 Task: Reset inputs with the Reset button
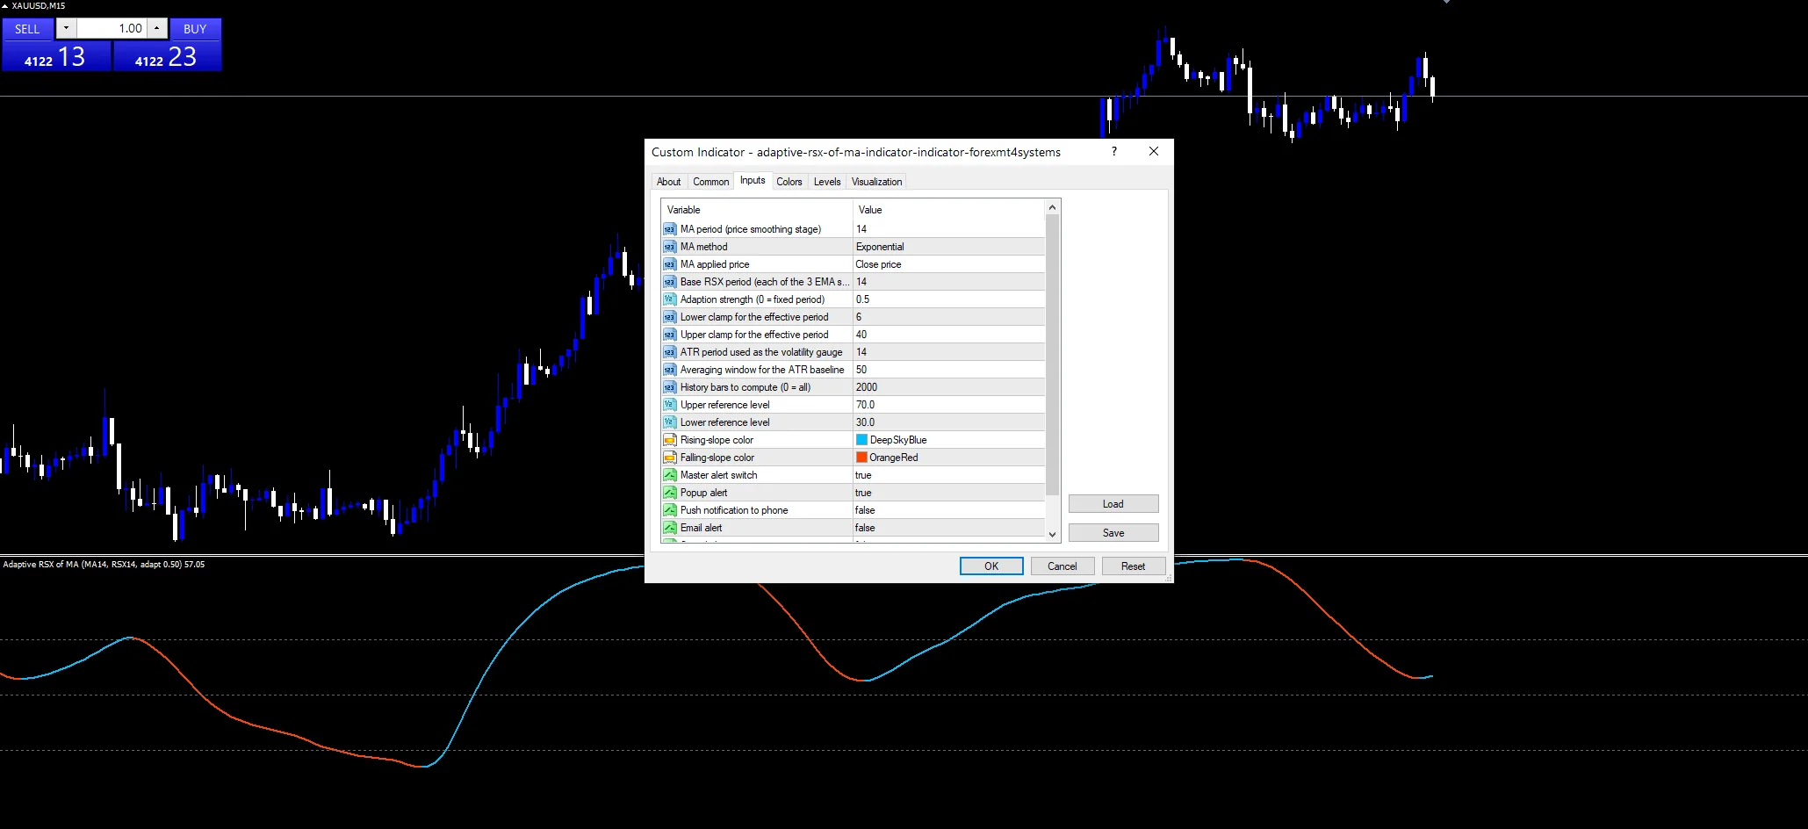pyautogui.click(x=1134, y=566)
